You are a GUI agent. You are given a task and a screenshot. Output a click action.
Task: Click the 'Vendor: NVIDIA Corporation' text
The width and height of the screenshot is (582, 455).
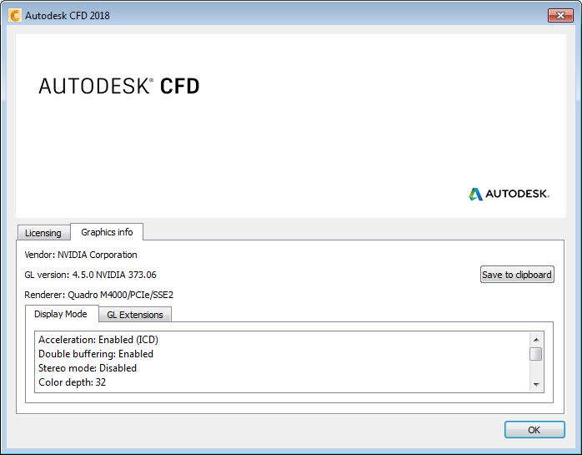coord(81,255)
